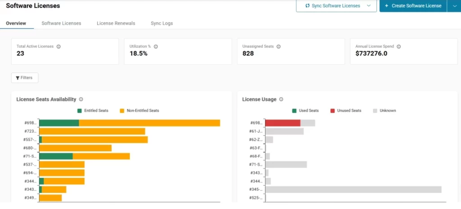
Task: Click long gray bar for #345 in License Usage
Action: click(353, 190)
